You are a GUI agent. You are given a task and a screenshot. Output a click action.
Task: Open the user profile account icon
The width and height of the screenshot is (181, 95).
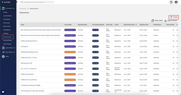[x=176, y=2]
